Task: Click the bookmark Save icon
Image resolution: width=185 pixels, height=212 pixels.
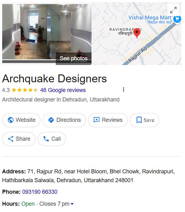Action: pyautogui.click(x=139, y=120)
